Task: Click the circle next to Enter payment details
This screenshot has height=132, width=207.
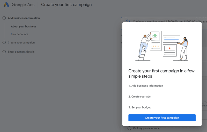Action: click(x=4, y=52)
